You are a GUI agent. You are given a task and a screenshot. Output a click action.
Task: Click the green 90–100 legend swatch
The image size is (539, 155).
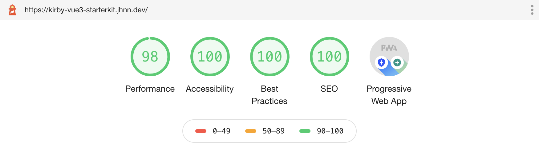(x=305, y=131)
